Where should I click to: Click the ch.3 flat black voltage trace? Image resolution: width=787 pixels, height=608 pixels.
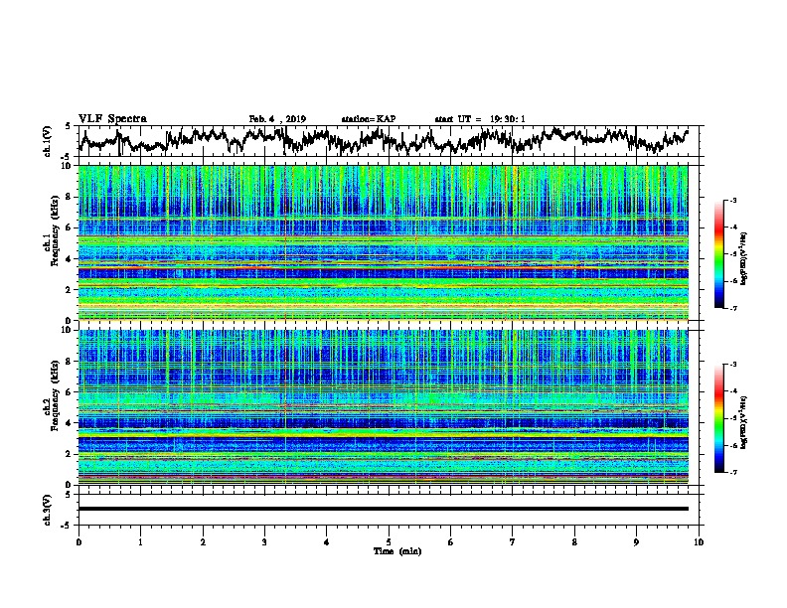[x=384, y=509]
